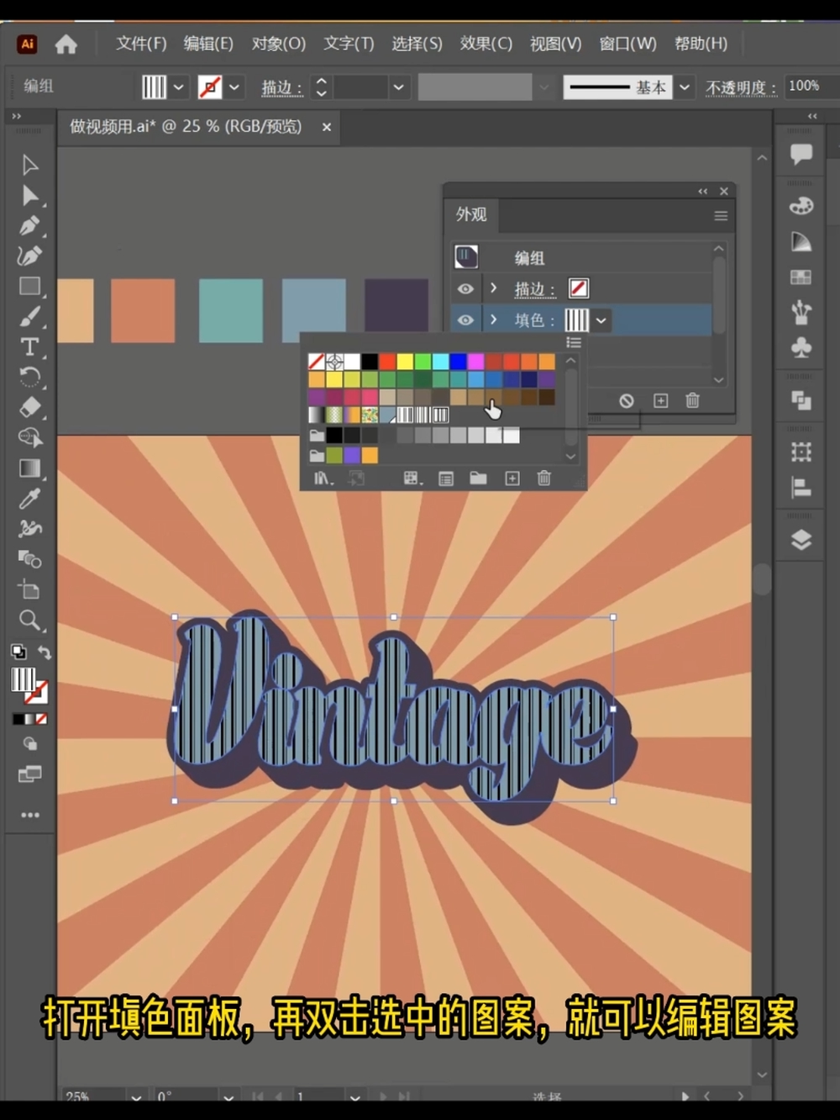This screenshot has height=1120, width=840.
Task: Click the Ai home icon
Action: click(66, 45)
